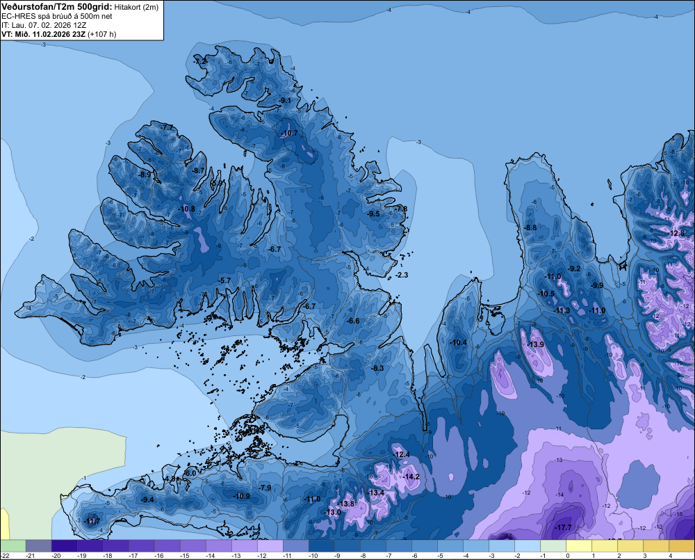Click the -7.8 temperature label
The width and height of the screenshot is (695, 560).
pyautogui.click(x=401, y=209)
